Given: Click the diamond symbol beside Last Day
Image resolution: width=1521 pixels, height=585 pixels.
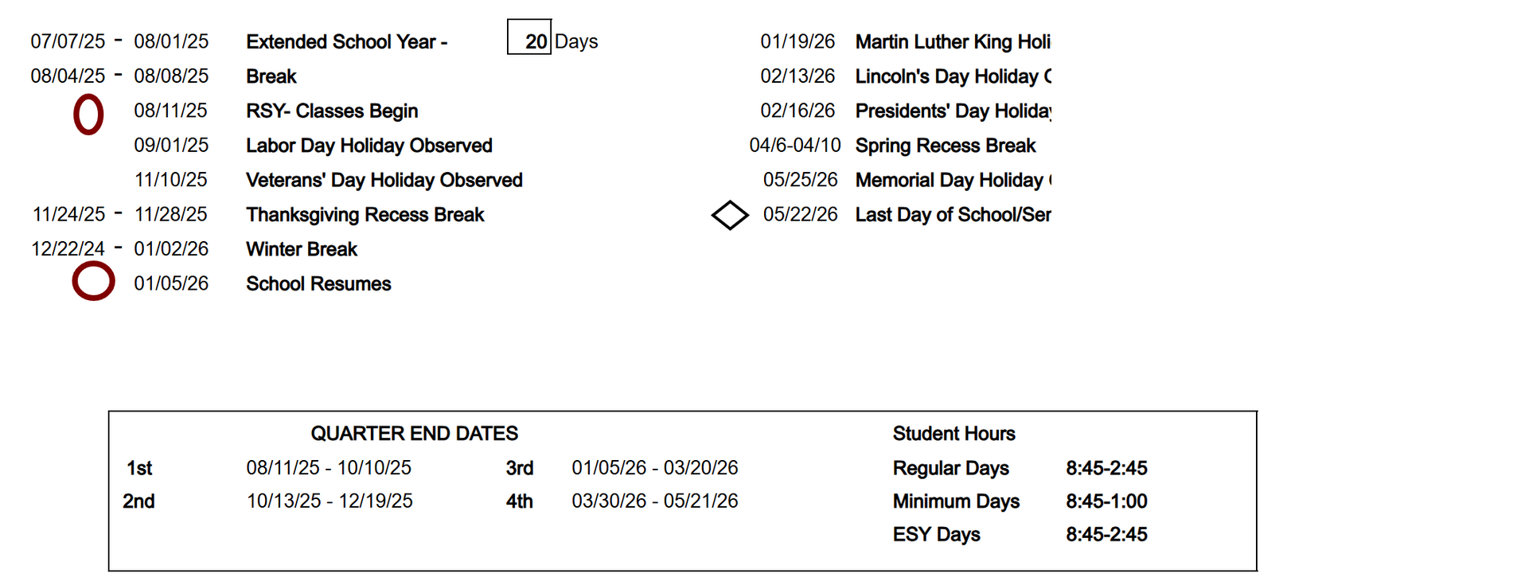Looking at the screenshot, I should click(730, 215).
